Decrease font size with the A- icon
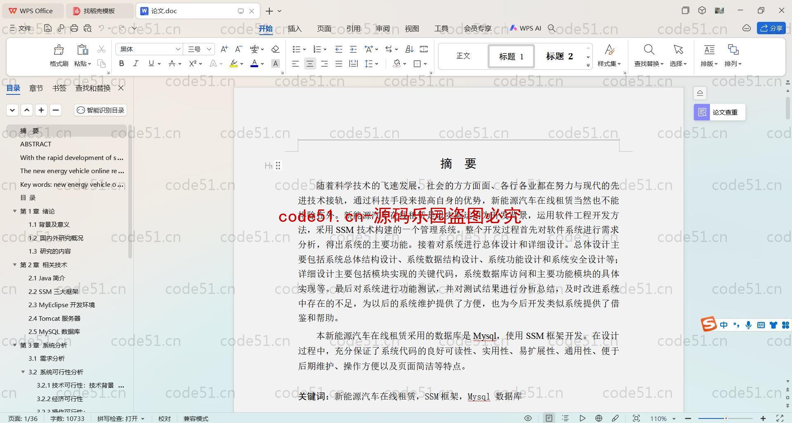792x423 pixels. pos(238,49)
